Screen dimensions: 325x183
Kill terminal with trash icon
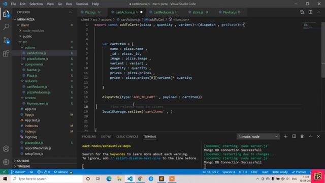tap(302, 136)
